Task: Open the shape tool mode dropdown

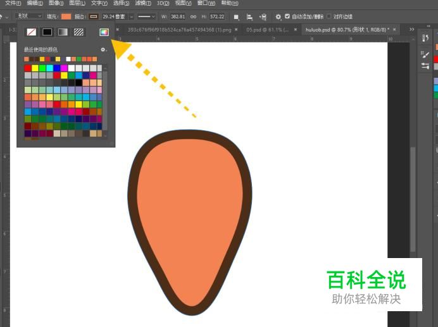Action: 29,16
